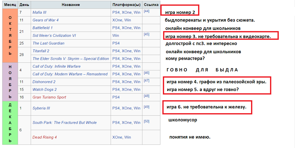Click the Платформа(ы) column header
Image resolution: width=295 pixels, height=148 pixels.
pos(126,5)
